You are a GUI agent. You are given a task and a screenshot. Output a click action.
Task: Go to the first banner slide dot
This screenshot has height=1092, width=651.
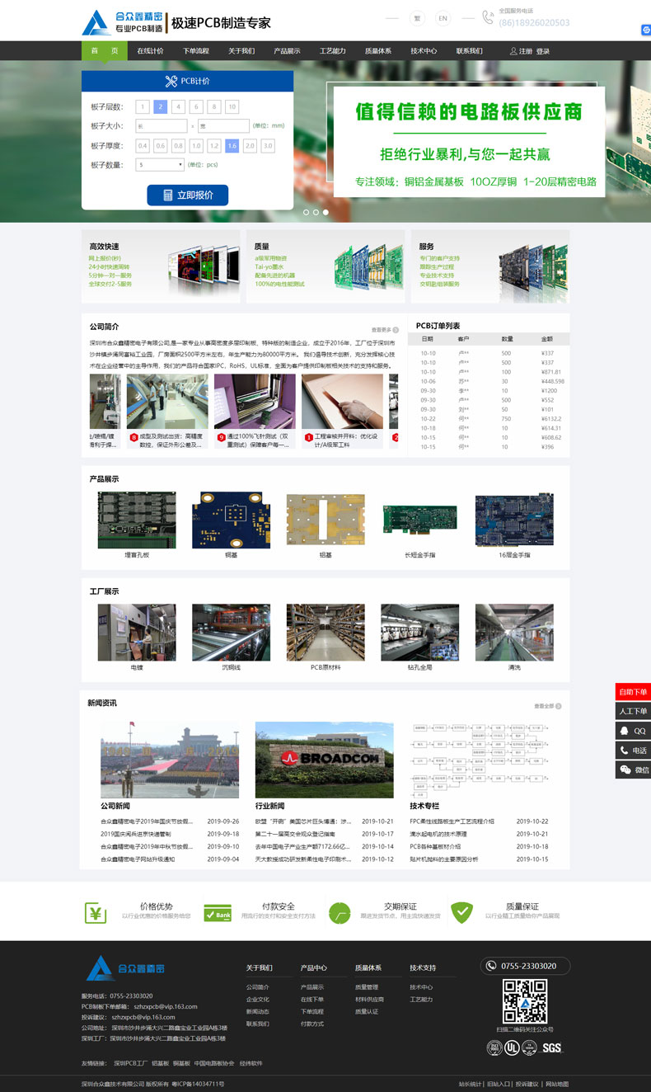[306, 212]
